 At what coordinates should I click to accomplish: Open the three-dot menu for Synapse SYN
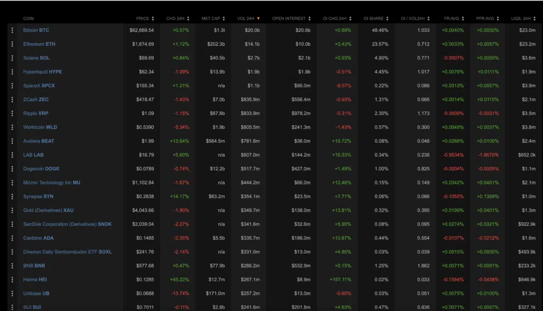[12, 196]
